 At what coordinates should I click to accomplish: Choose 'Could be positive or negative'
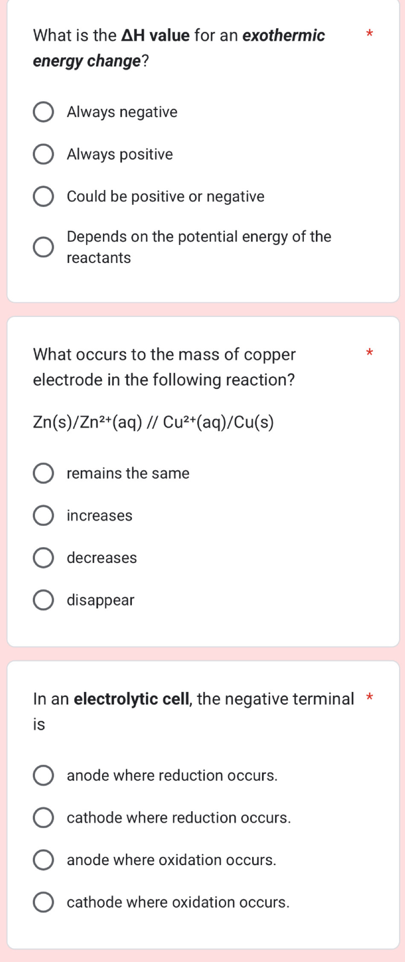44,197
